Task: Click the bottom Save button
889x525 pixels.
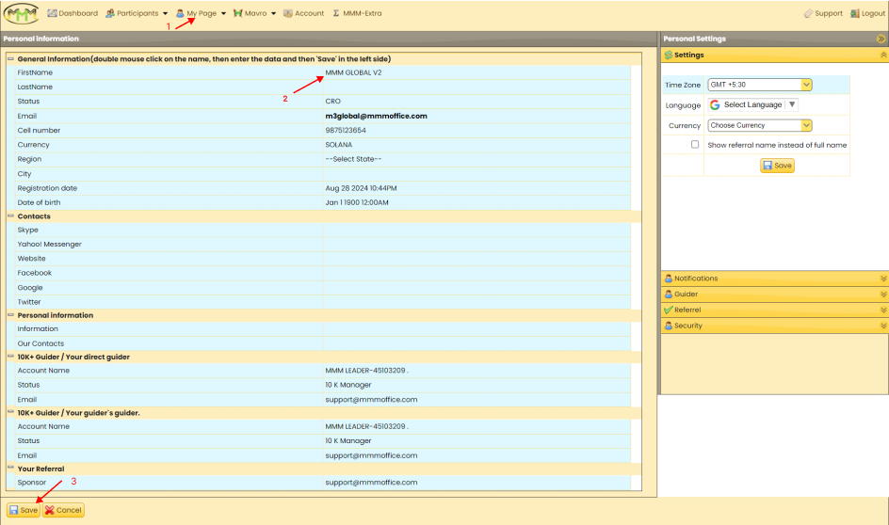Action: pyautogui.click(x=24, y=510)
